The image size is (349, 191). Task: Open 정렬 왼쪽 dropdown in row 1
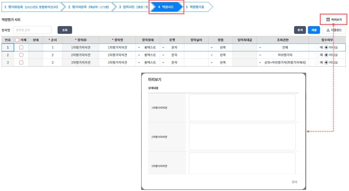pos(221,47)
